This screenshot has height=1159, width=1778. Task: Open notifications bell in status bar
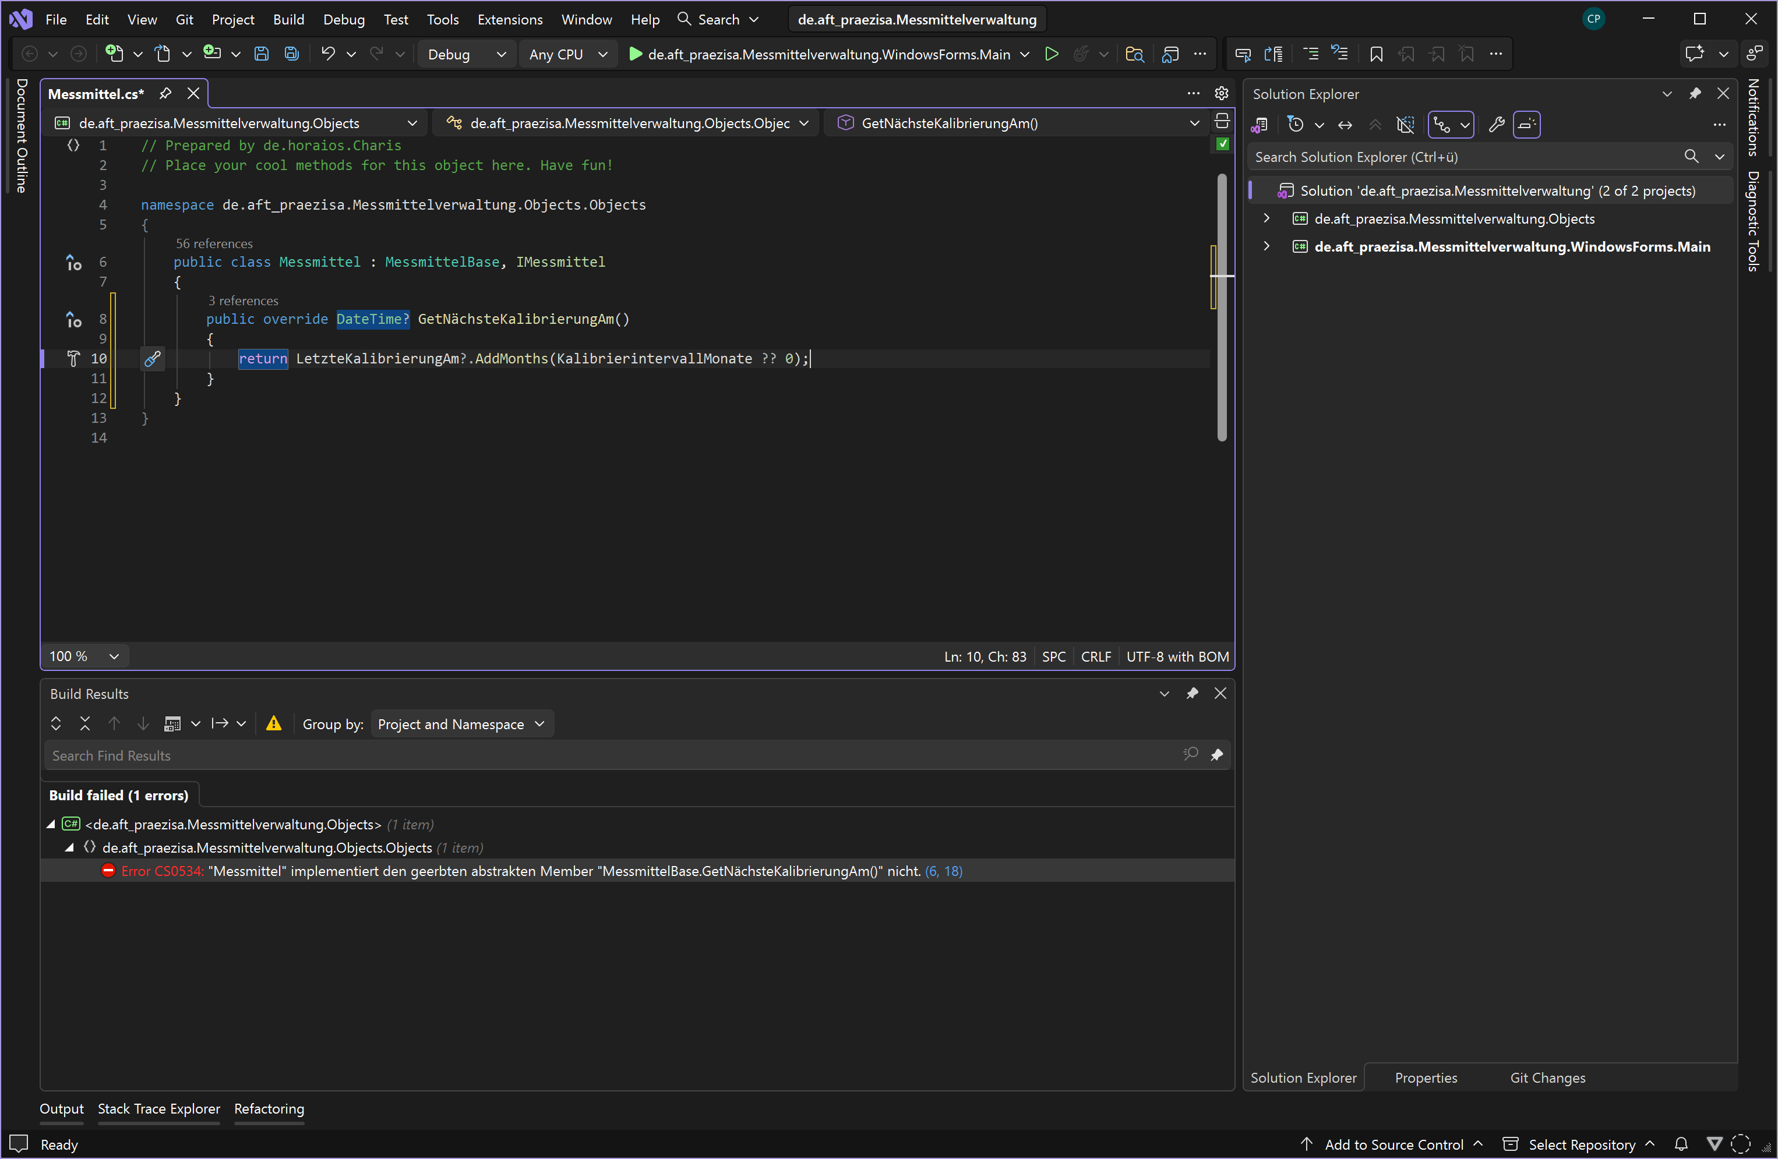pos(1681,1144)
